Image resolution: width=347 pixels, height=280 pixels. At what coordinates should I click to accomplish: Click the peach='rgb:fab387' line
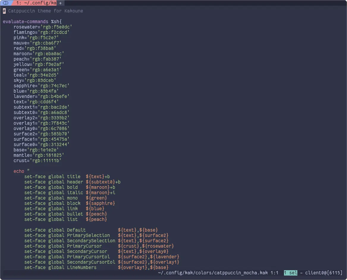37,59
